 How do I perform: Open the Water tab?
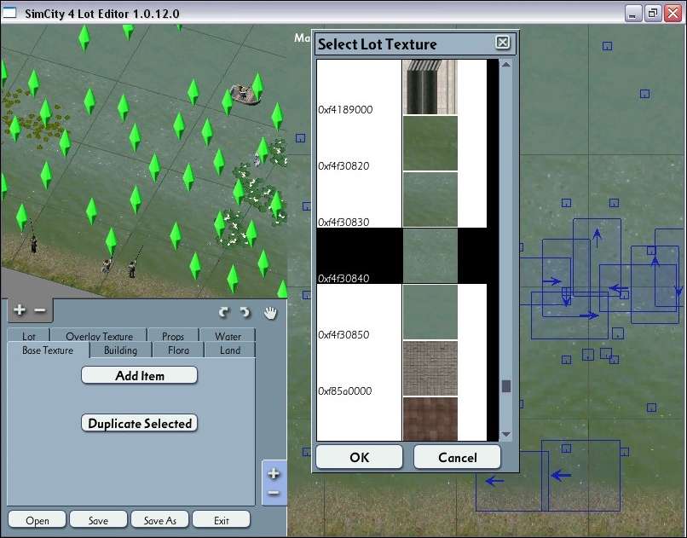click(x=228, y=335)
